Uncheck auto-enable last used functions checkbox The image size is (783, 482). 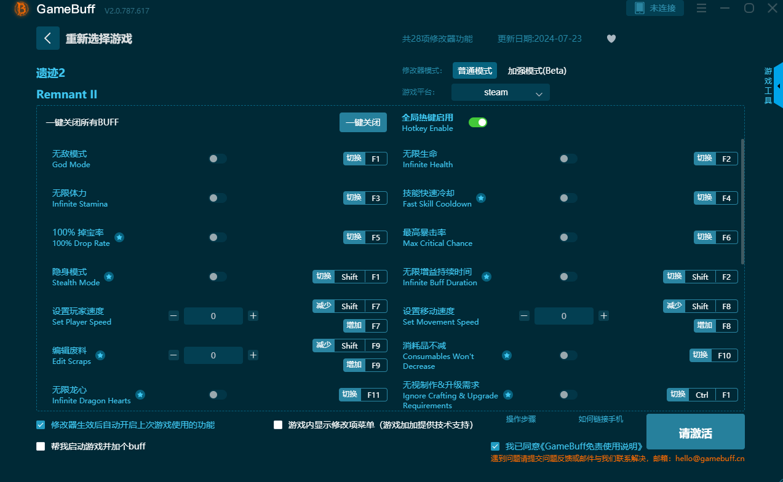(x=41, y=425)
